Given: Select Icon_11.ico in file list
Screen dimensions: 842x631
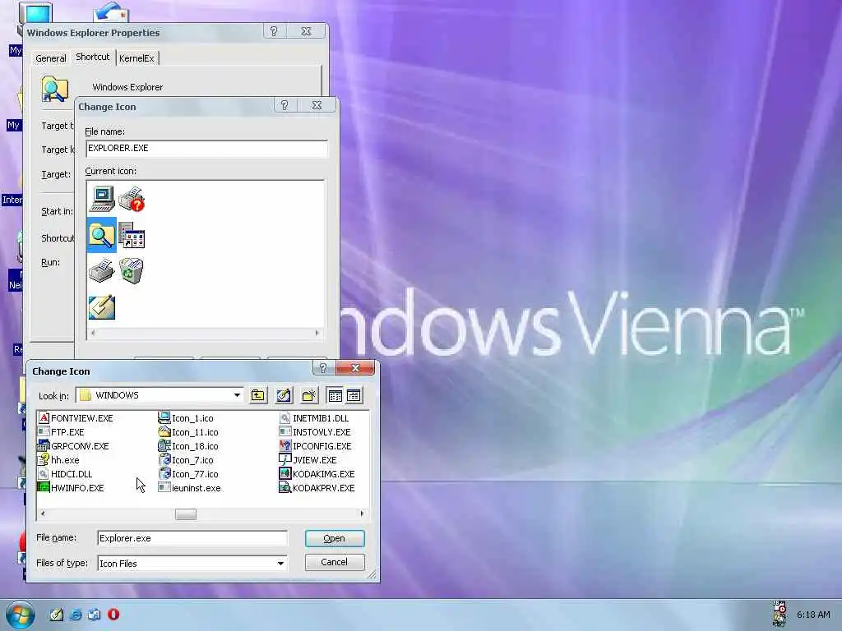Looking at the screenshot, I should click(188, 432).
